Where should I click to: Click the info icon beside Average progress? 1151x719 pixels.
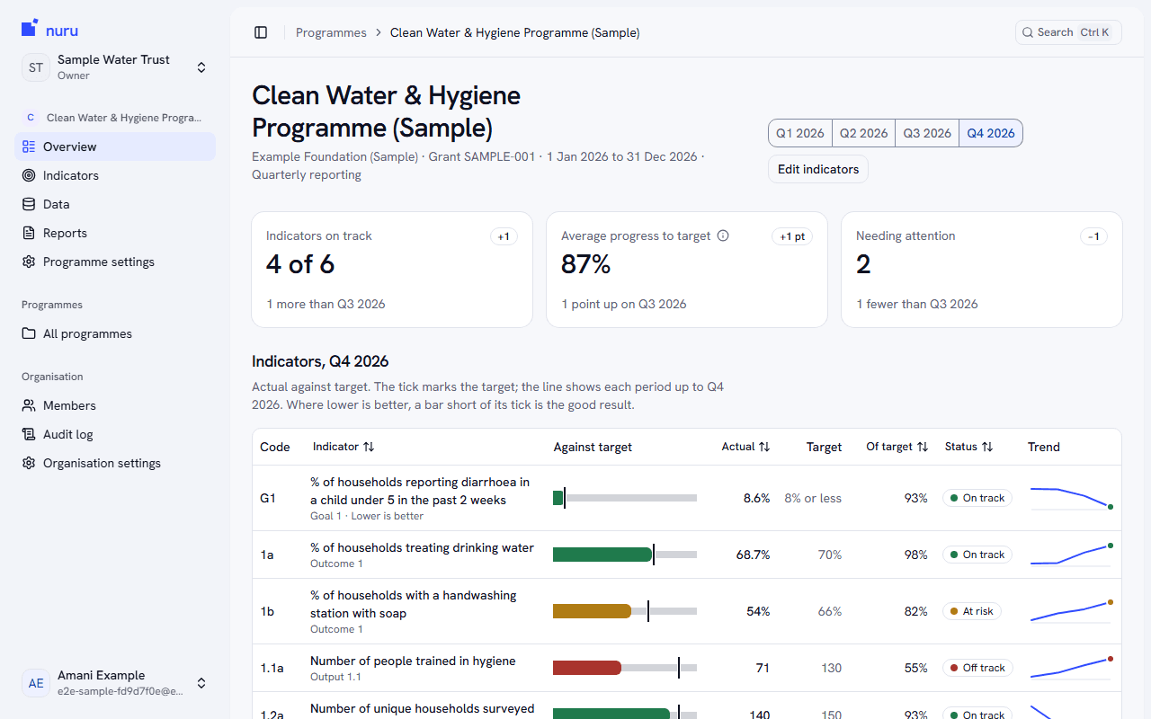[723, 235]
